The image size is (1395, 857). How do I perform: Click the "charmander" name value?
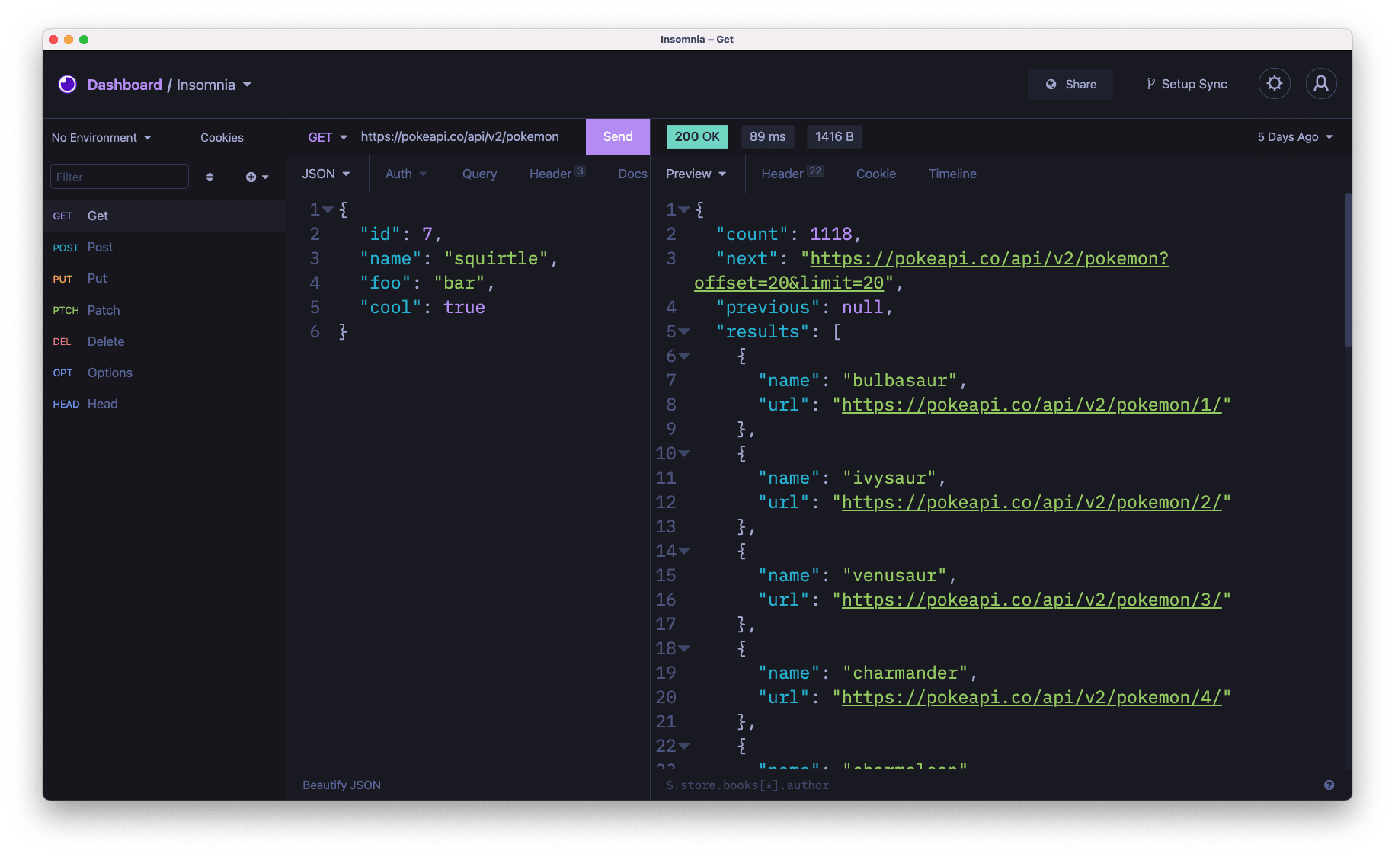[x=905, y=673]
